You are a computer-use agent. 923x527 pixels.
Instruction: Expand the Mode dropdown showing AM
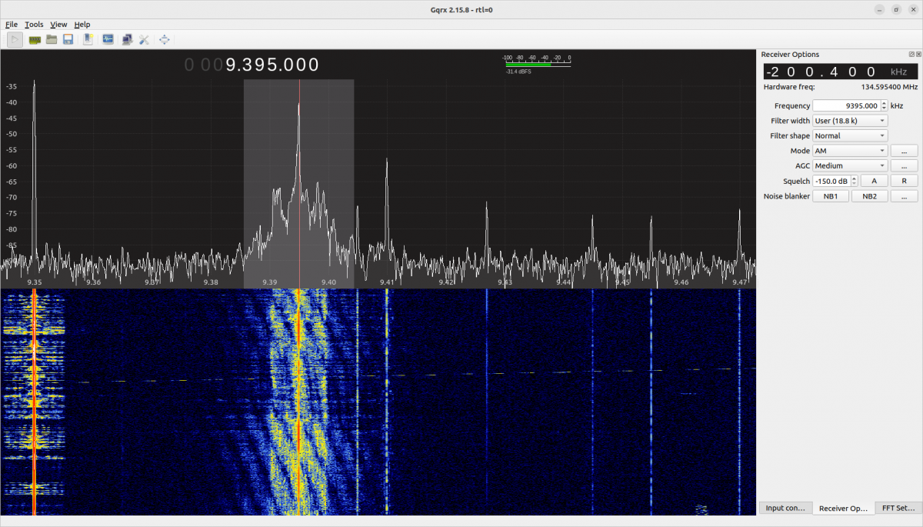point(850,151)
